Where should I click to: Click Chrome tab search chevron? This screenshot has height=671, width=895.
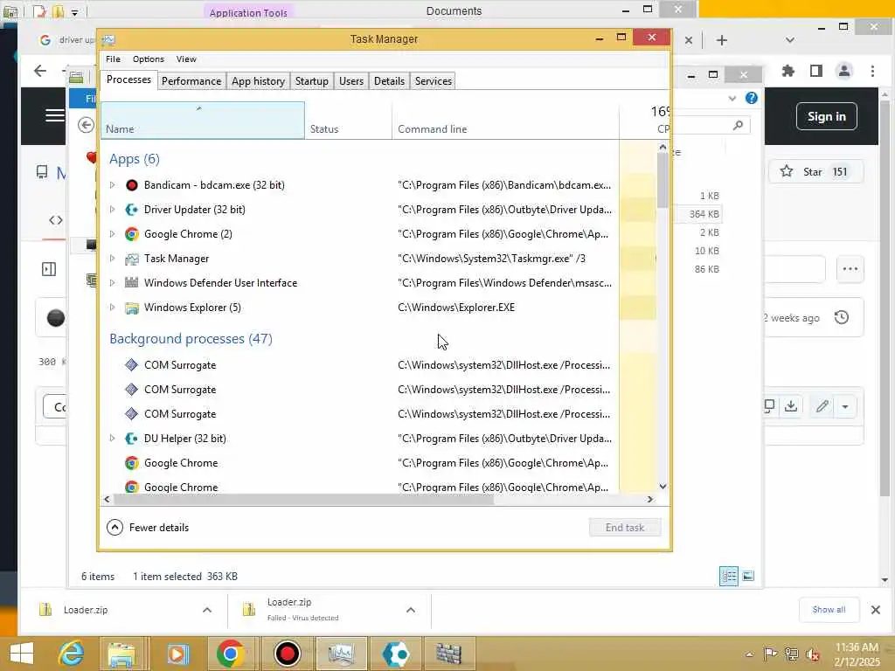[x=790, y=40]
